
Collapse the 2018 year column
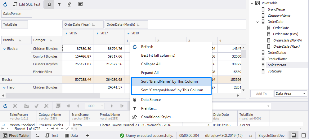point(128,33)
